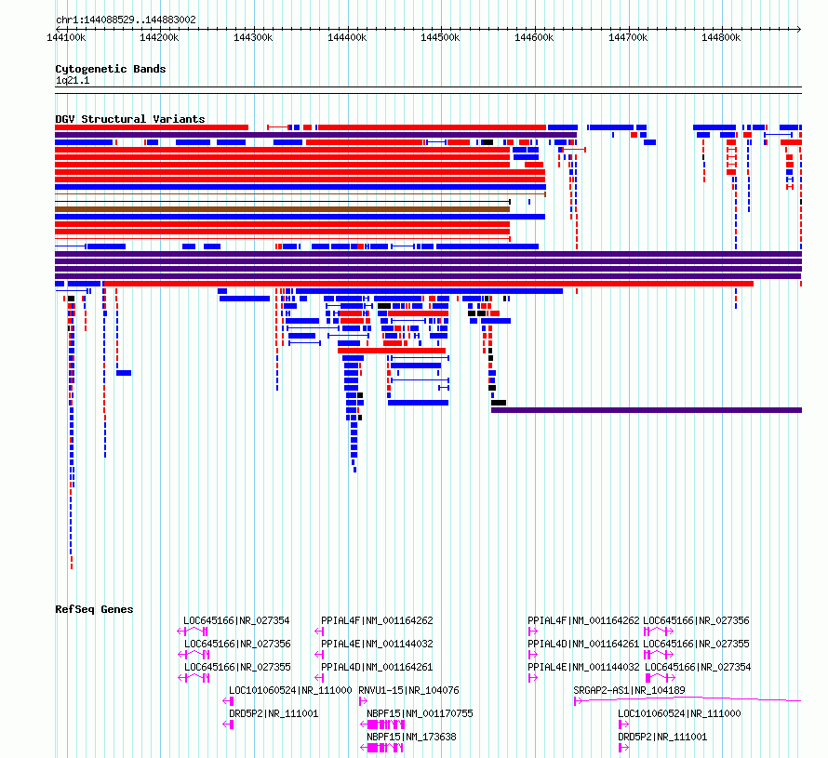Image resolution: width=828 pixels, height=758 pixels.
Task: Open rightmost PPIAL4E|NM_001144032 label
Action: click(583, 667)
